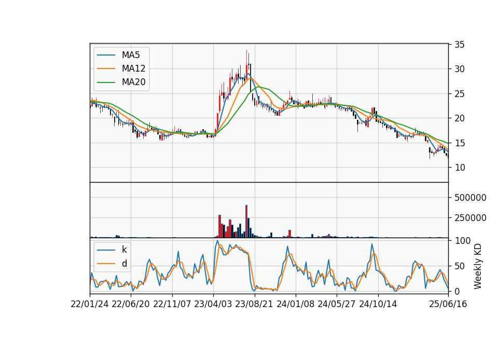The width and height of the screenshot is (498, 358).
Task: Click the 22/06/20 date label
Action: [x=131, y=305]
